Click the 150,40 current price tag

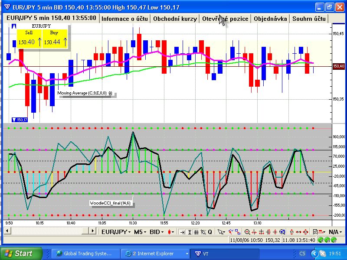coord(339,66)
